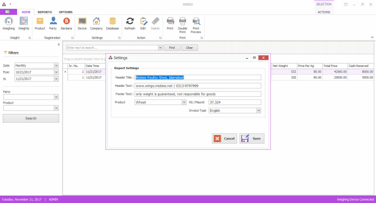The image size is (376, 203).
Task: Collapse the ribbon with the chevron
Action: 372,38
